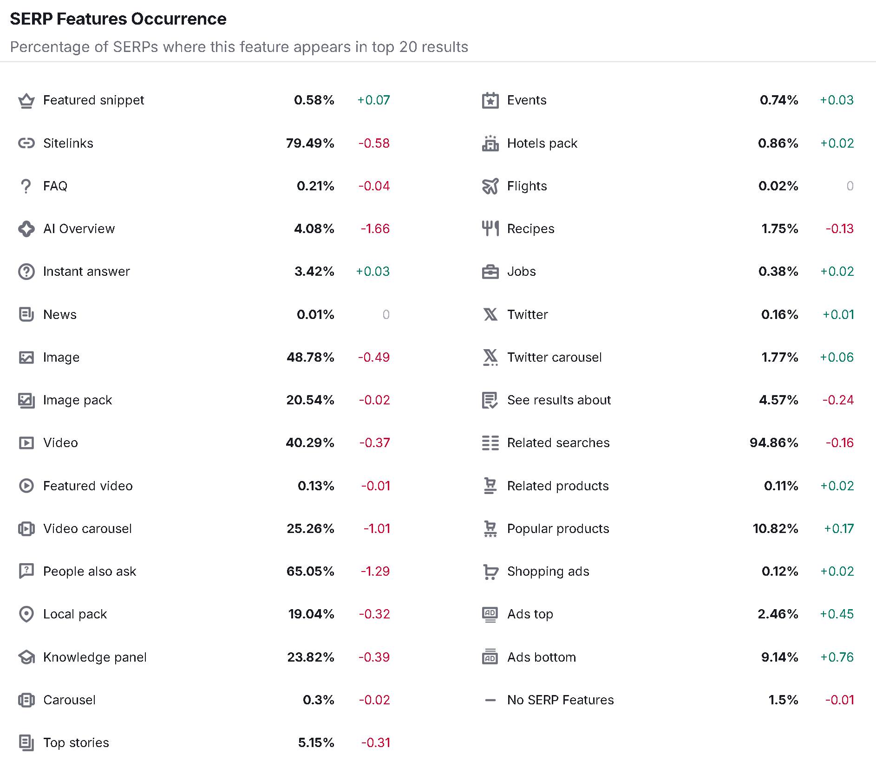This screenshot has height=780, width=876.
Task: Select the Top stories label
Action: click(x=76, y=743)
